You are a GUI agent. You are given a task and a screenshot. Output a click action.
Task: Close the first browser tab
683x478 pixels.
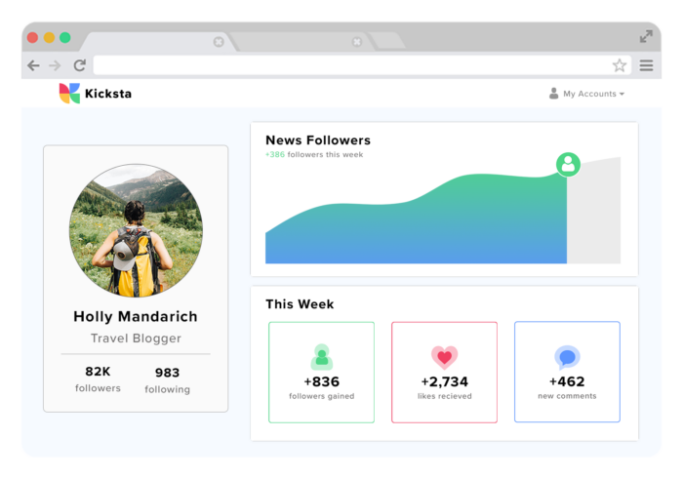(x=219, y=42)
